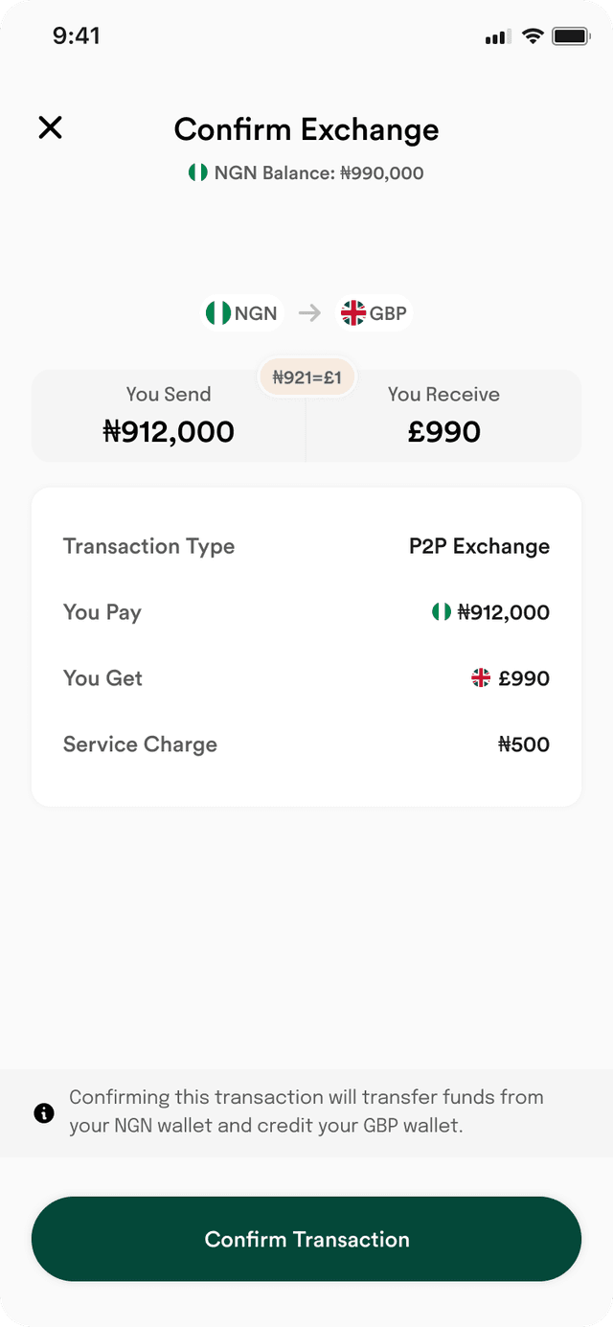Tap the battery icon in status bar
613x1327 pixels.
point(571,36)
